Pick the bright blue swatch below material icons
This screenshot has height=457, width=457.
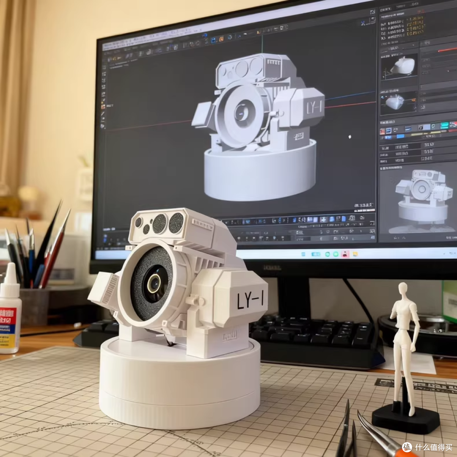(400, 136)
